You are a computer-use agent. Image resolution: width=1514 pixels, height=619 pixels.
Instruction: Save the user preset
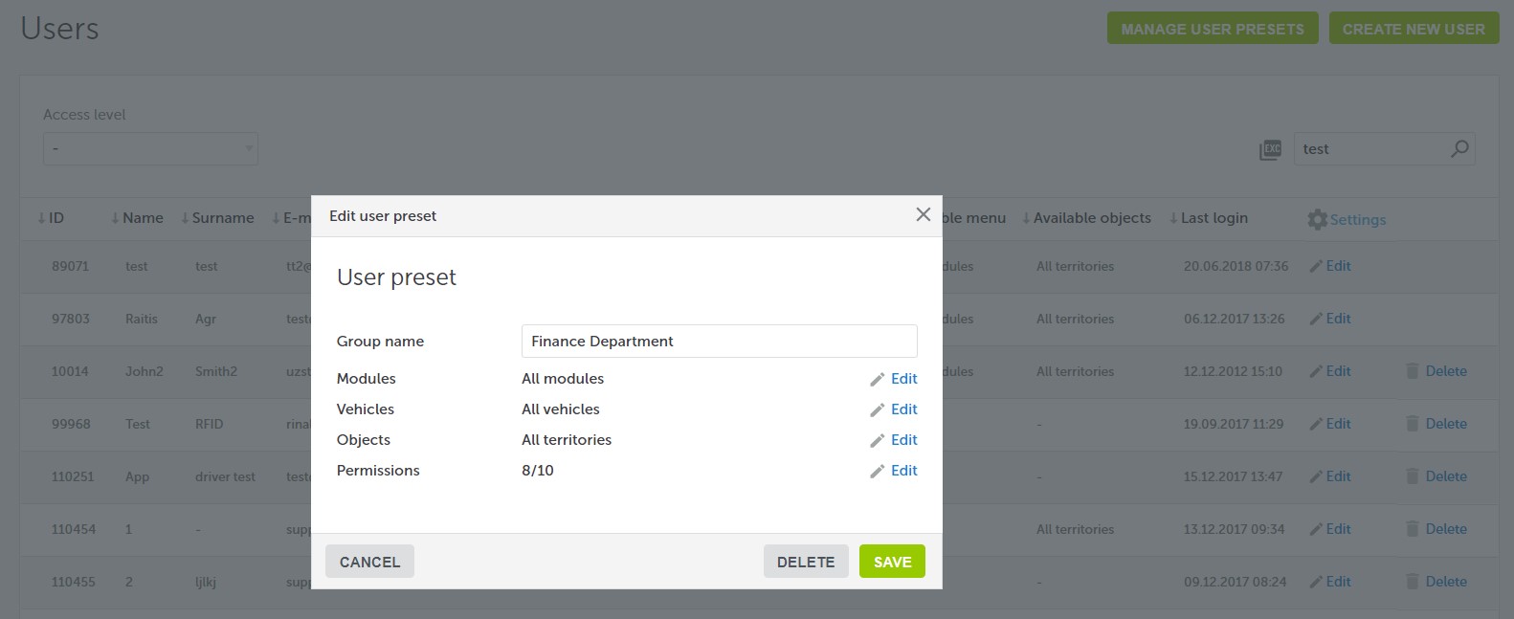click(892, 562)
